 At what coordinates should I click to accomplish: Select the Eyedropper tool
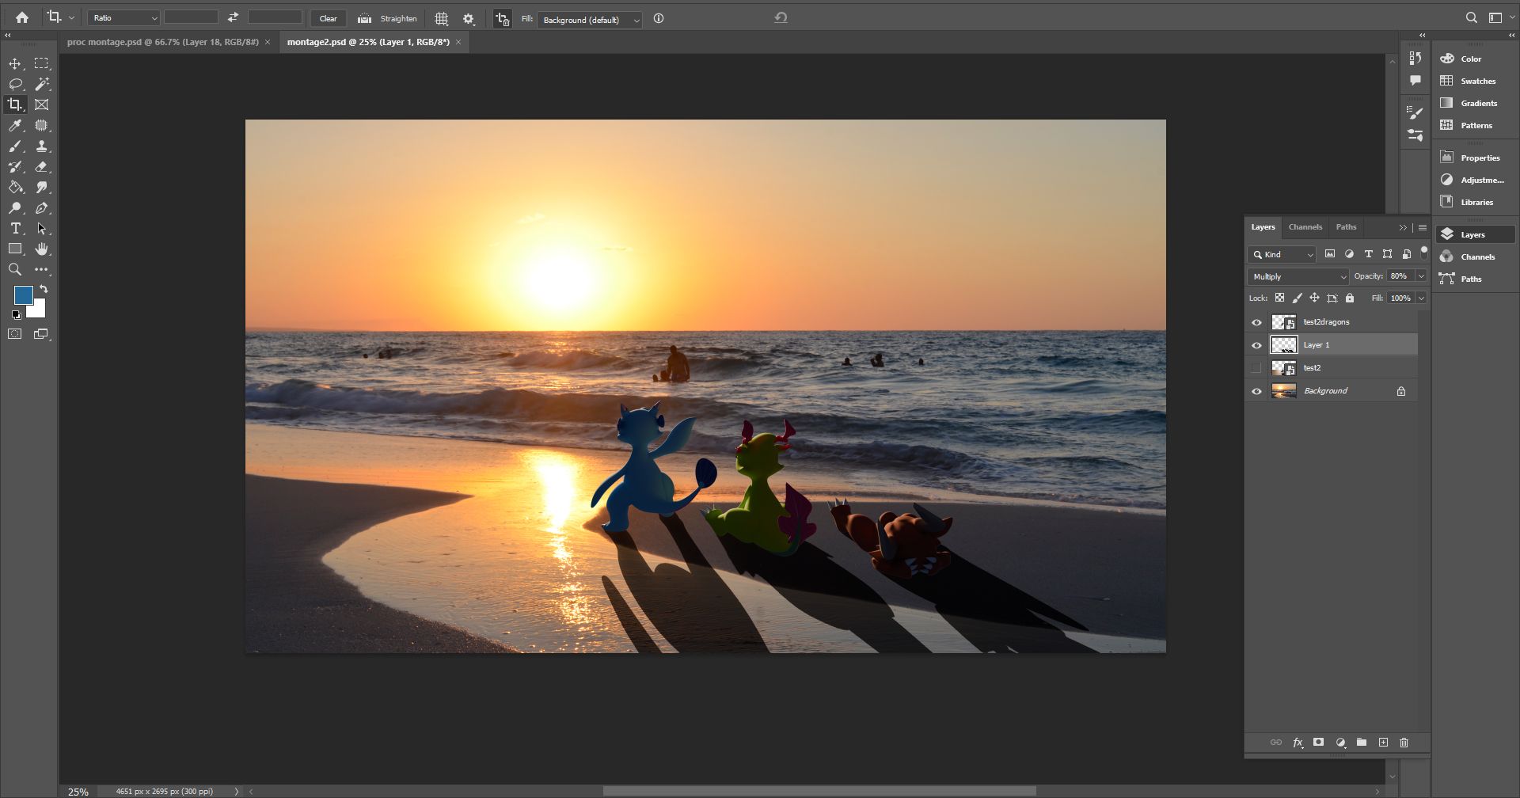(15, 125)
